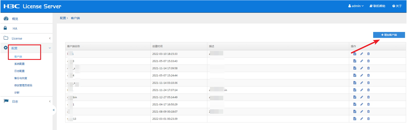
Task: Delete client created 2021-05-07 15:33:43
Action: pos(368,61)
